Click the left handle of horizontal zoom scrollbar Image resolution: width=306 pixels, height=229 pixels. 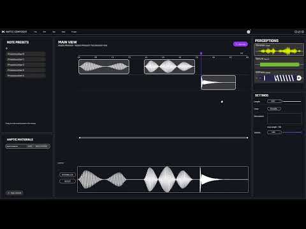pyautogui.click(x=80, y=138)
